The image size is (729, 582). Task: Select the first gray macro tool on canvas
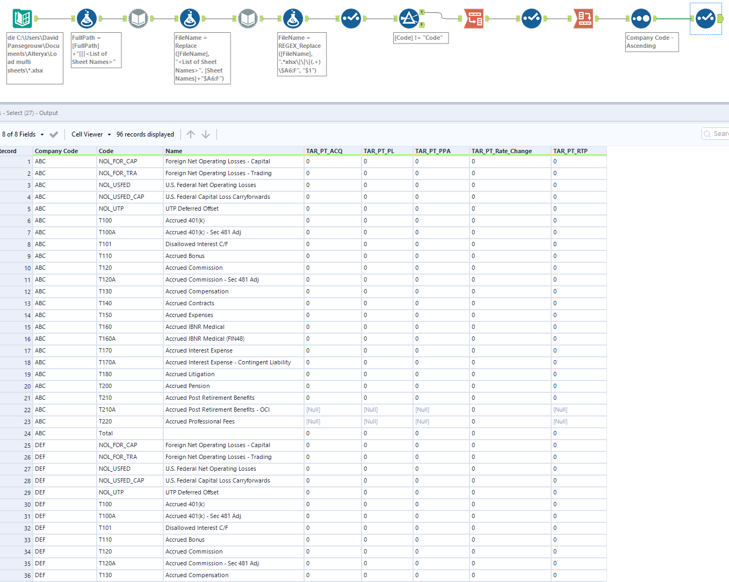click(138, 18)
